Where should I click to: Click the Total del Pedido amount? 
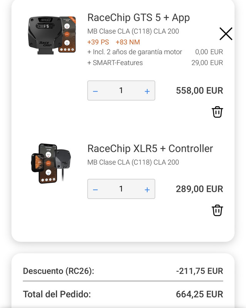coord(199,294)
